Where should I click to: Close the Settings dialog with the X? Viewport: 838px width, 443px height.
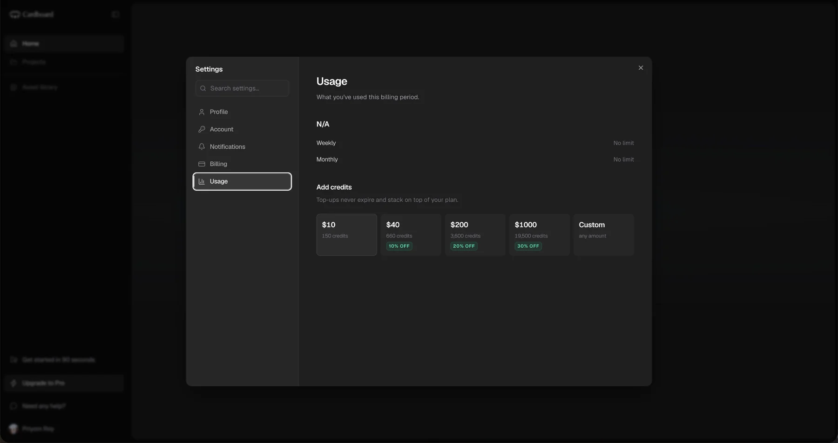pyautogui.click(x=641, y=68)
